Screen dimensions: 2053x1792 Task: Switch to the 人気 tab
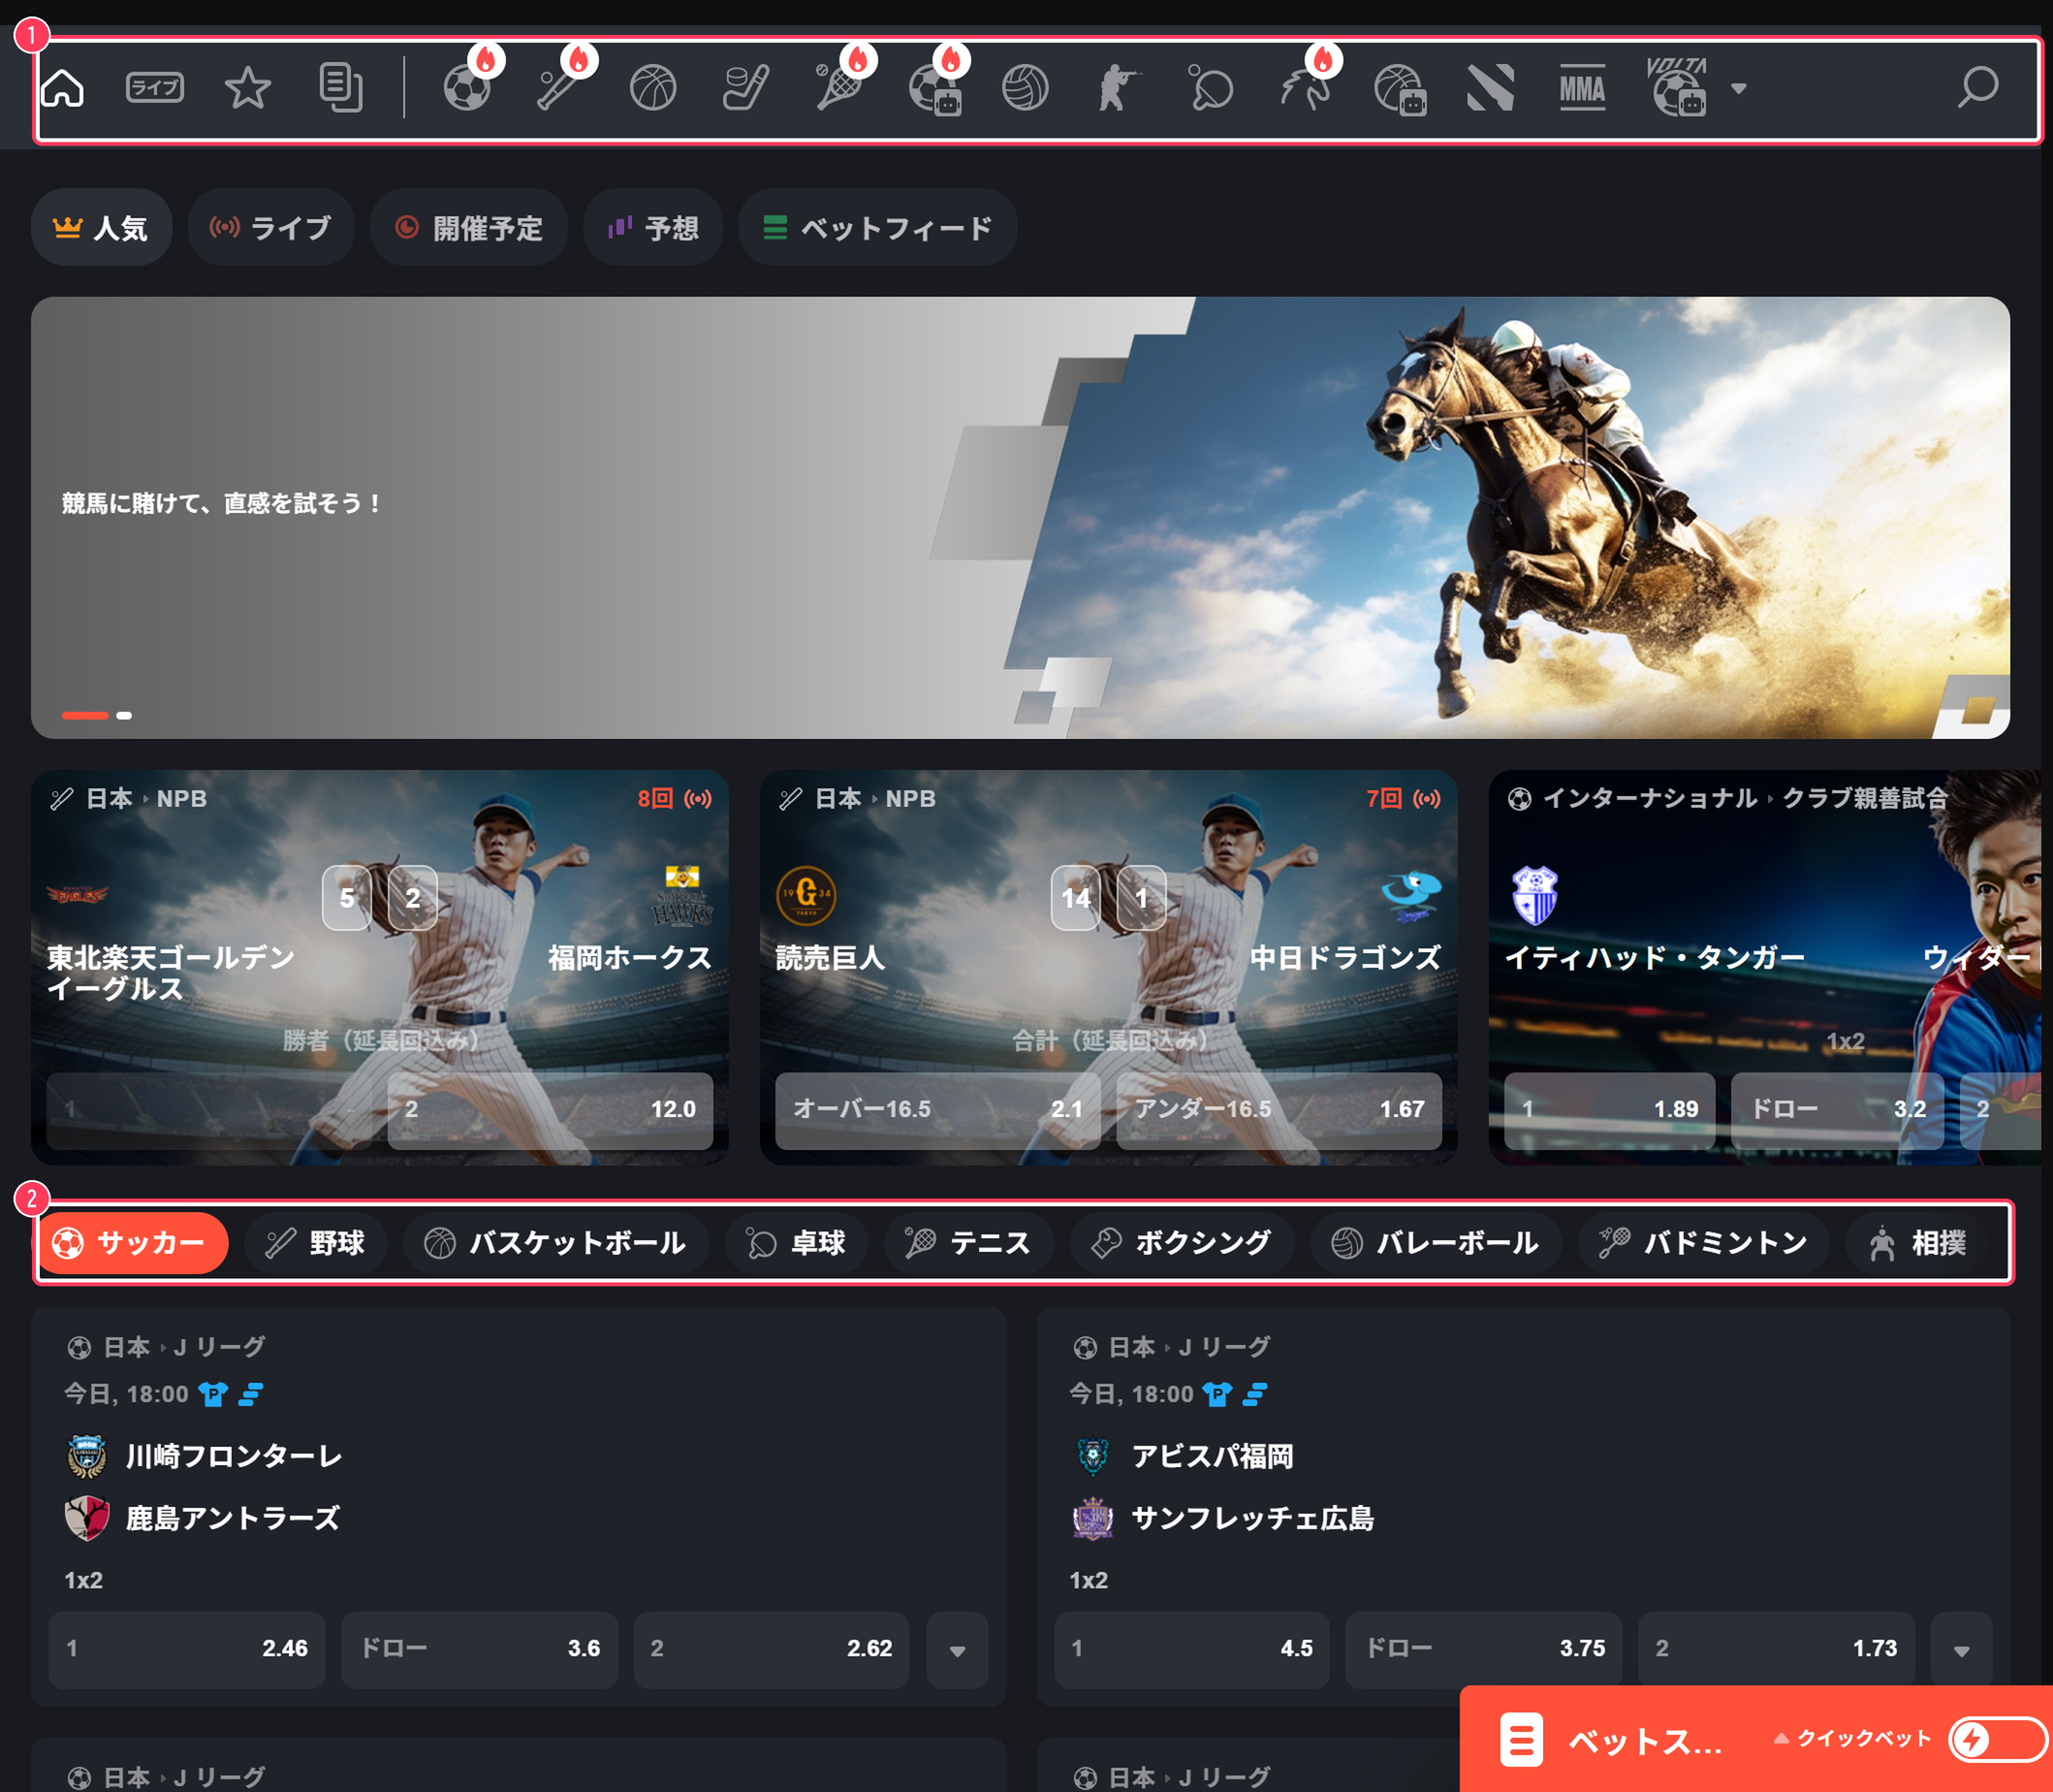101,228
